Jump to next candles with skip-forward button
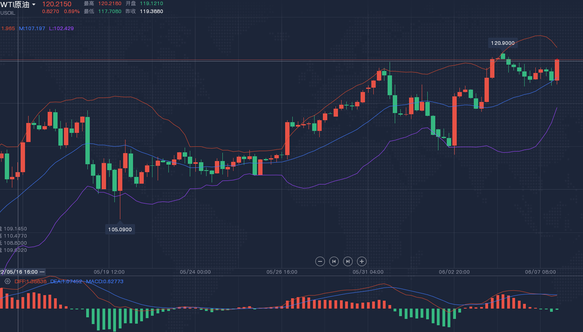This screenshot has width=583, height=332. click(x=348, y=261)
